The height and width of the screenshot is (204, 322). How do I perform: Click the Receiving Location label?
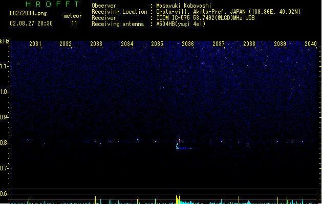[119, 12]
